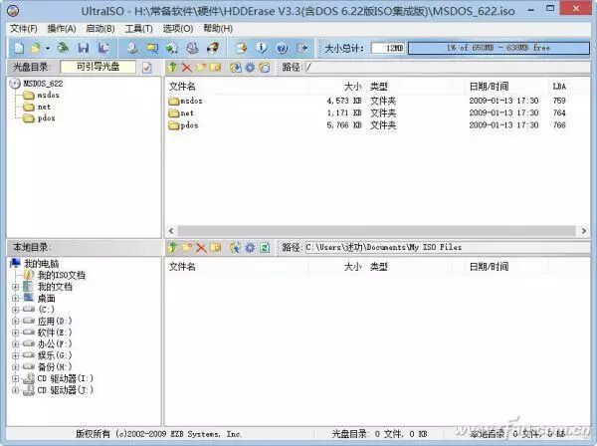Select the pdos folder row in file list
The image size is (597, 446).
click(367, 125)
